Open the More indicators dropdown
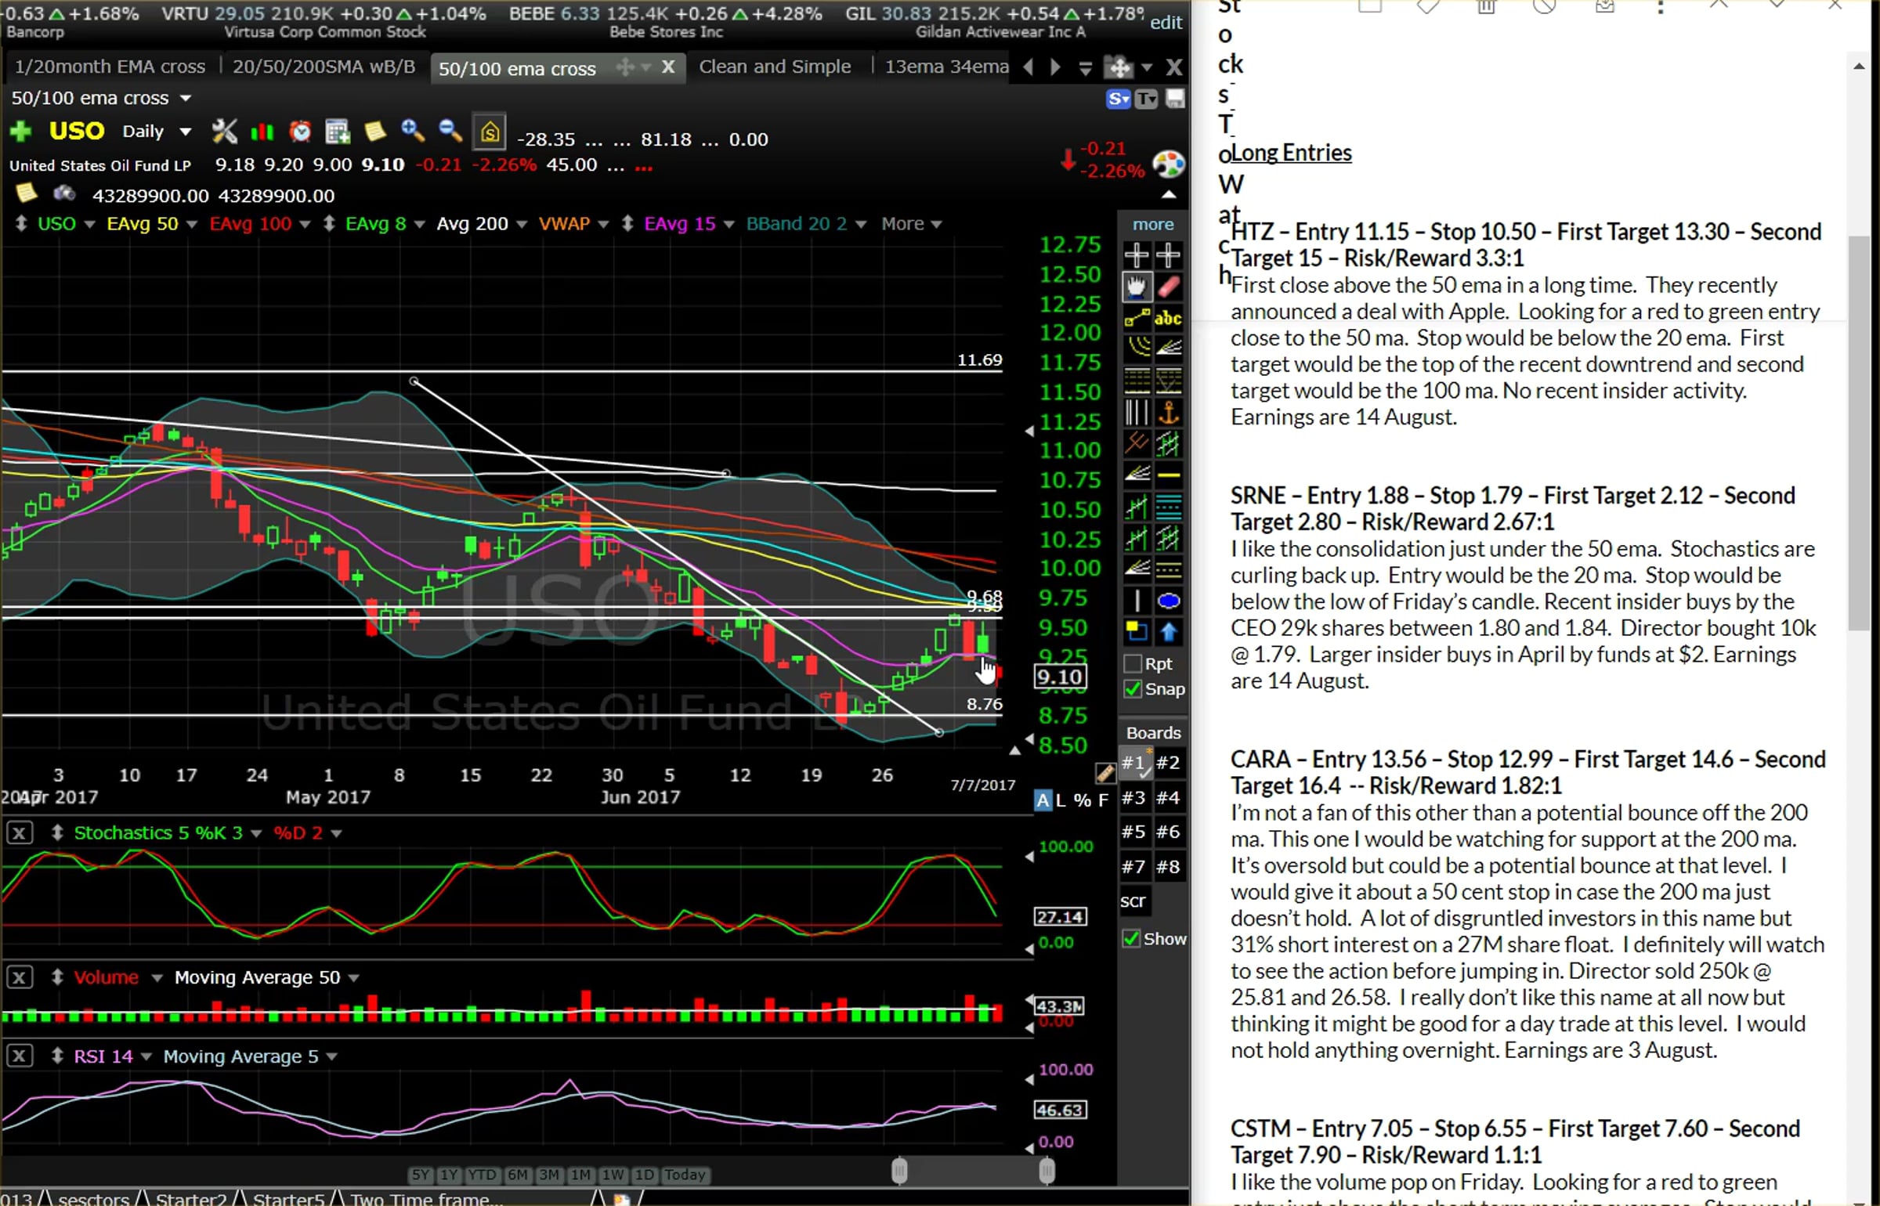Image resolution: width=1880 pixels, height=1206 pixels. (x=911, y=224)
